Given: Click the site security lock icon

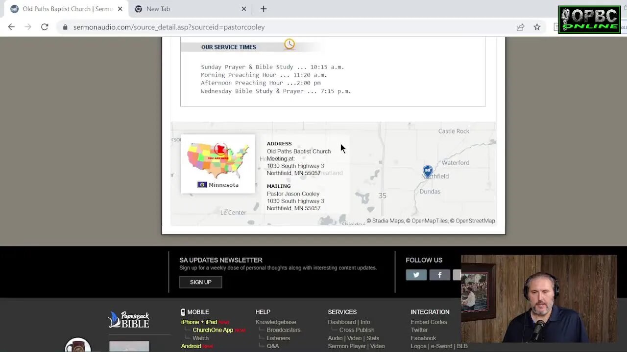Looking at the screenshot, I should [x=65, y=27].
